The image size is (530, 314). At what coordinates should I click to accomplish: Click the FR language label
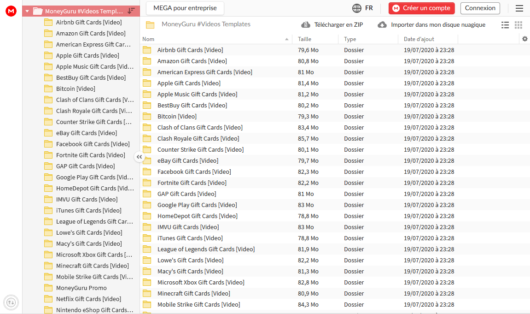pos(369,8)
